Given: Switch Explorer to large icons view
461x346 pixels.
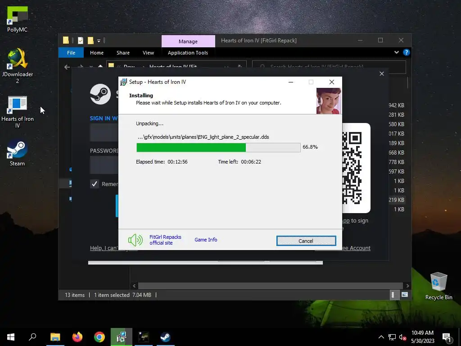Looking at the screenshot, I should (405, 295).
